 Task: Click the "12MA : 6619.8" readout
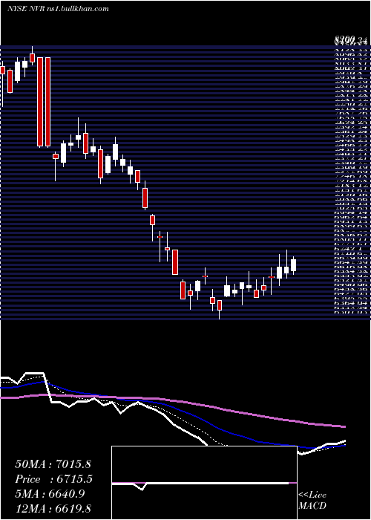coord(53,509)
